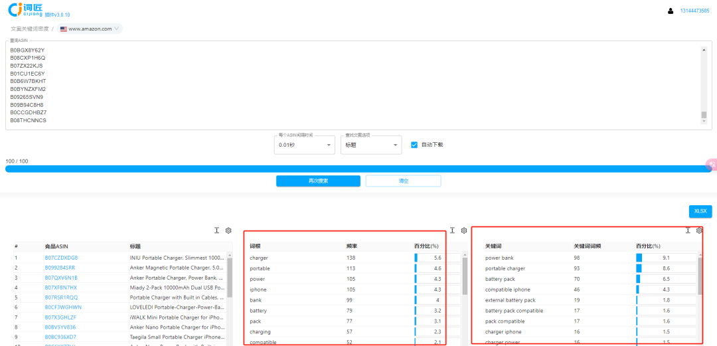Toggle row height icon above 词根 table

coord(452,230)
